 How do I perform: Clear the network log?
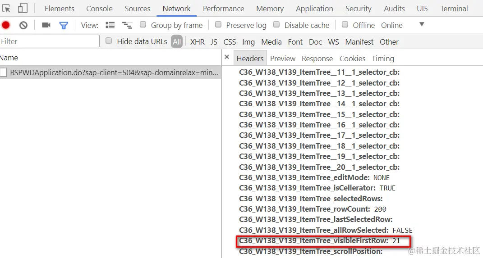click(23, 25)
